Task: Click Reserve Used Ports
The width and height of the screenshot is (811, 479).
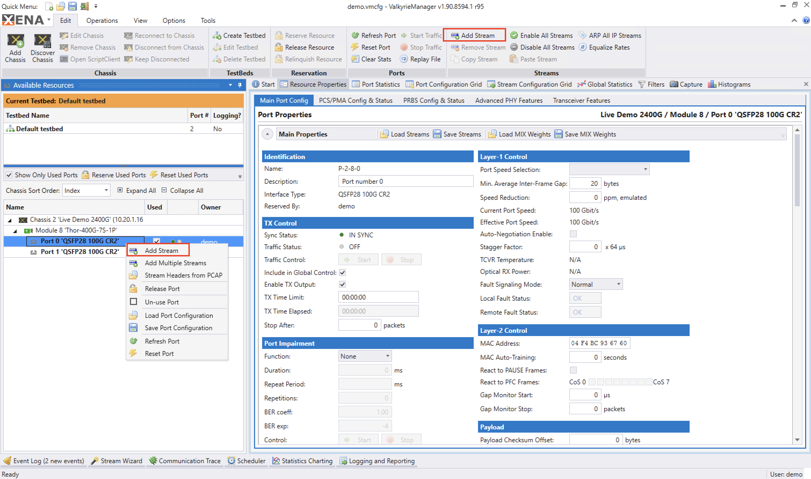Action: tap(114, 175)
